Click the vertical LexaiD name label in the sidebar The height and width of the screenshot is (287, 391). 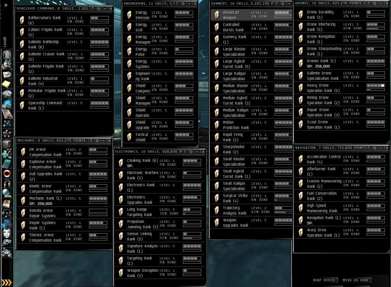tap(5, 42)
